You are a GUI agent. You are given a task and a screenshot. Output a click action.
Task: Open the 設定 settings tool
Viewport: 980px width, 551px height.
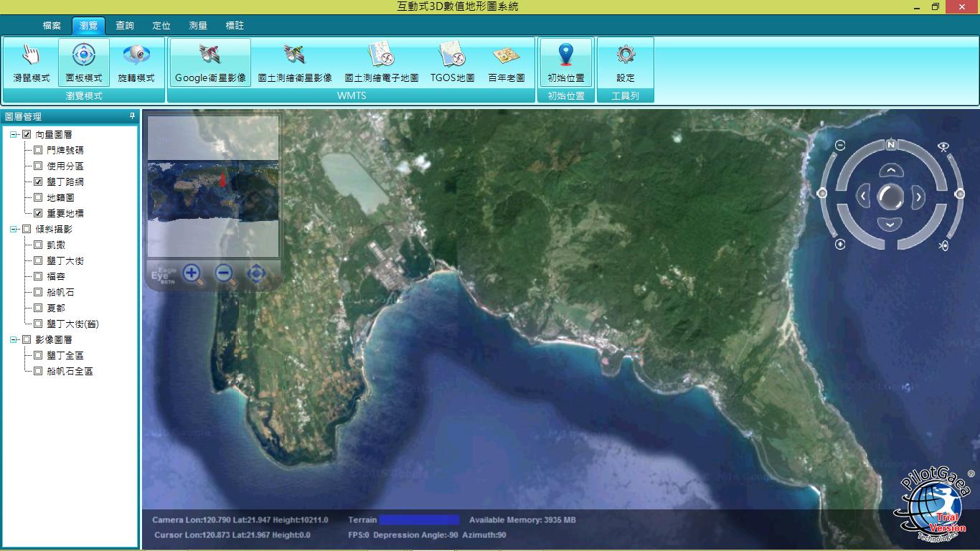point(624,61)
